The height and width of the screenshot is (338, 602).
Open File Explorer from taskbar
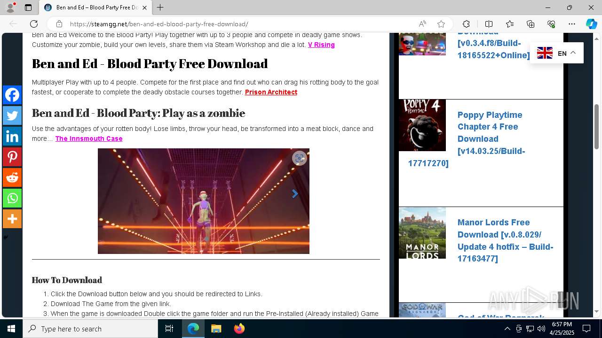(216, 329)
